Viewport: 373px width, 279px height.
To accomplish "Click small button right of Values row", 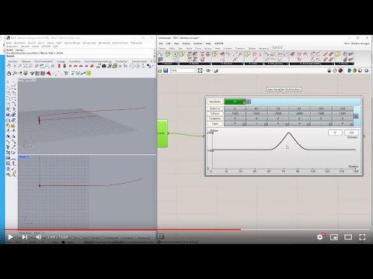I will [x=356, y=116].
